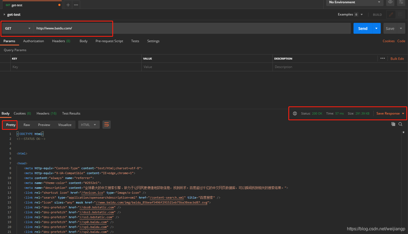
Task: Click the /content-search.xml href link
Action: (167, 198)
